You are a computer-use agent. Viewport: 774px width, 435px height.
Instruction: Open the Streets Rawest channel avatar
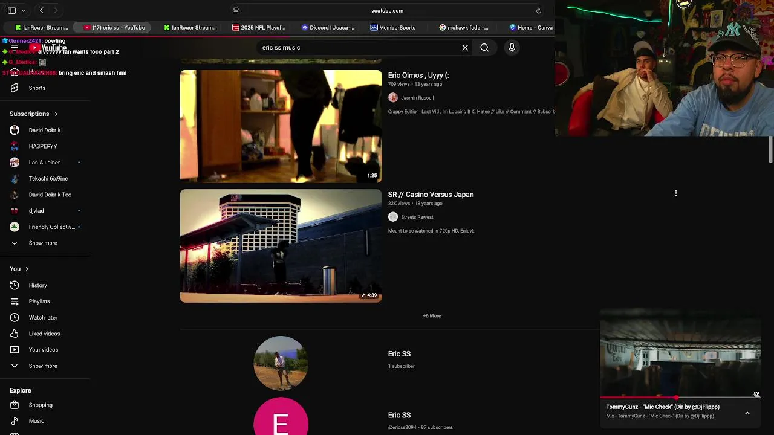click(393, 217)
